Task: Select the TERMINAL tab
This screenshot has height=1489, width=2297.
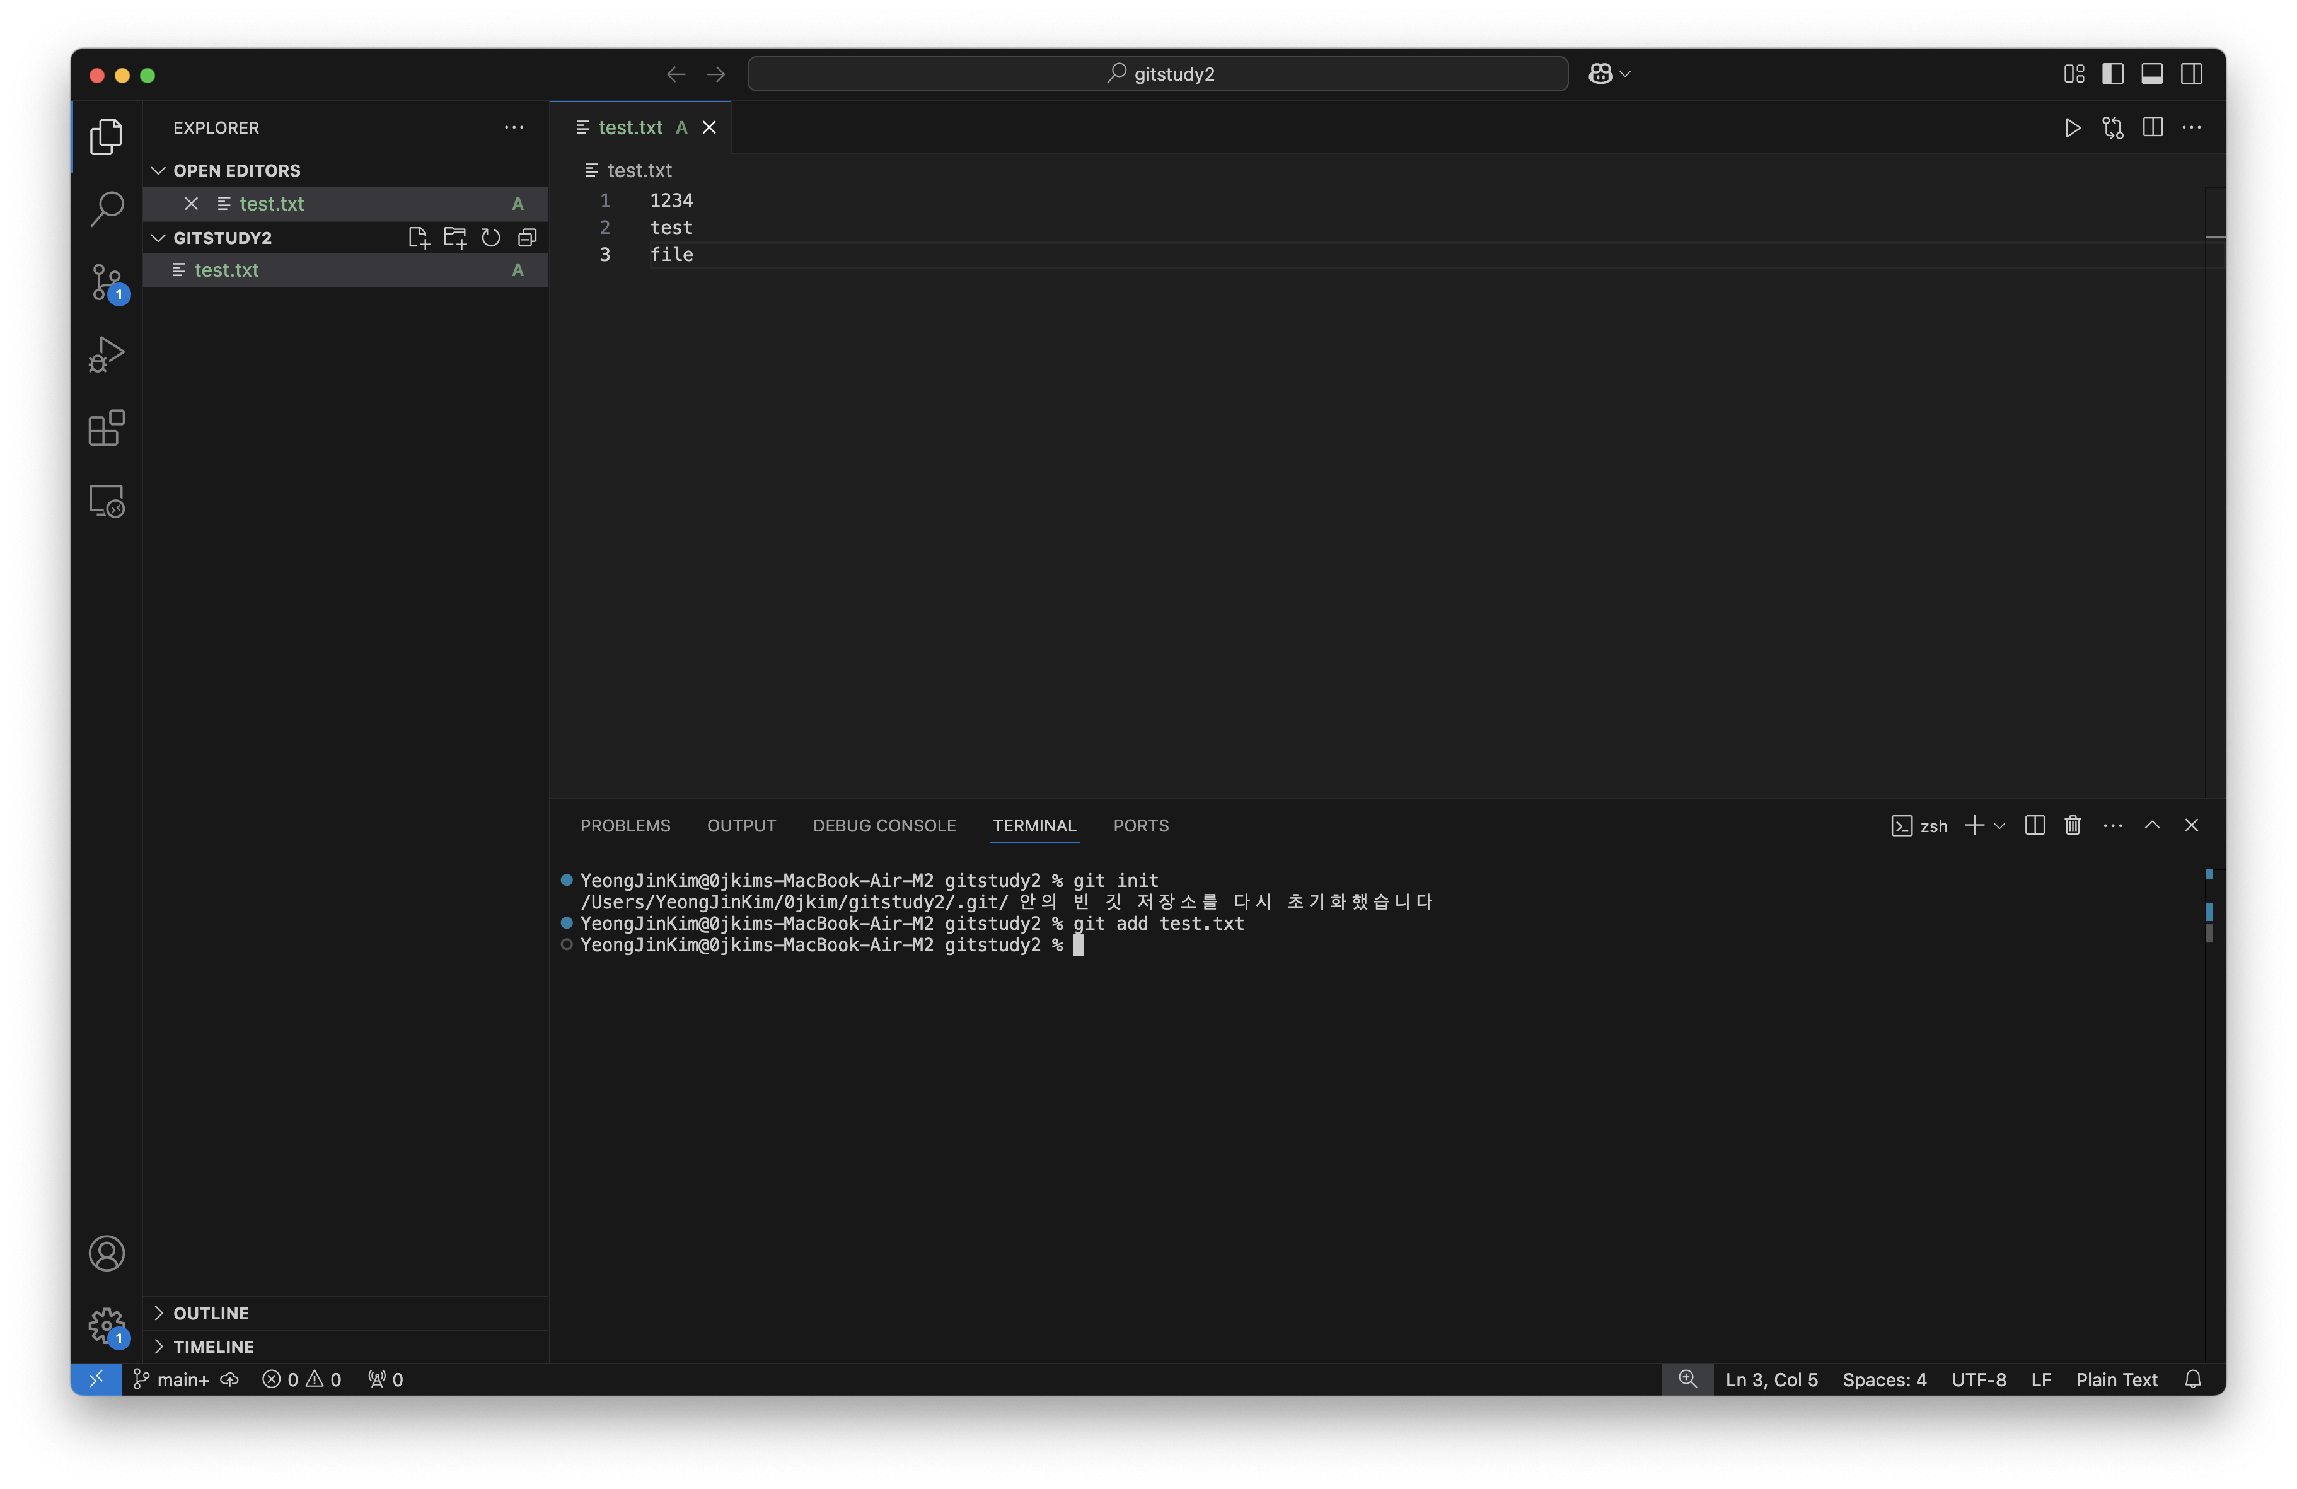Action: pyautogui.click(x=1034, y=825)
